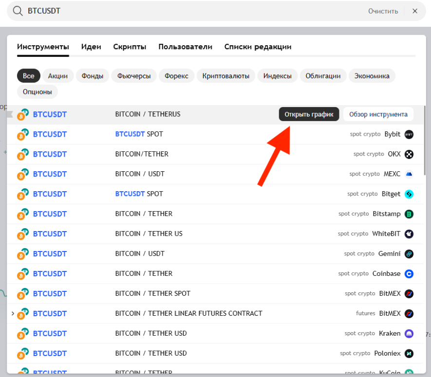
Task: Select the Все filter chip
Action: click(x=29, y=76)
